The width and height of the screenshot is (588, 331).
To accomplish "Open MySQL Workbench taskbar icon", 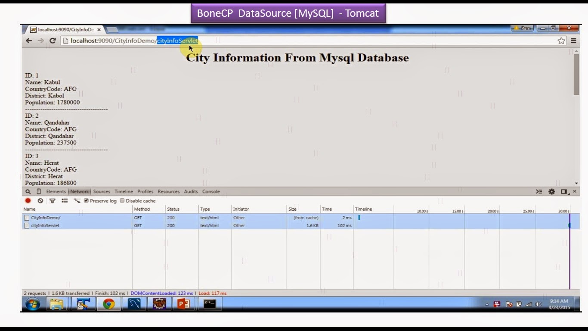I will tap(134, 304).
